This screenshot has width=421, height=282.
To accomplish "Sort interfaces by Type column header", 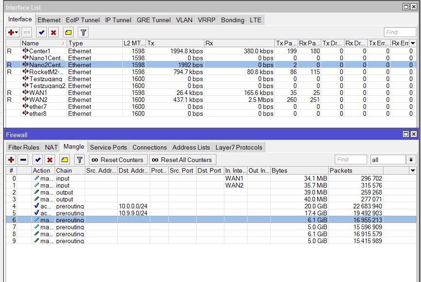I will coord(95,43).
